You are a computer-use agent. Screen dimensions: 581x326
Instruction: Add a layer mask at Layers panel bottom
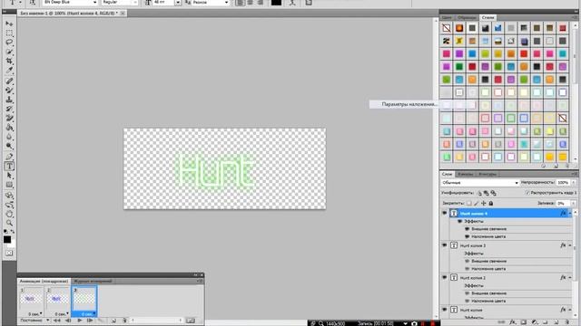[524, 322]
